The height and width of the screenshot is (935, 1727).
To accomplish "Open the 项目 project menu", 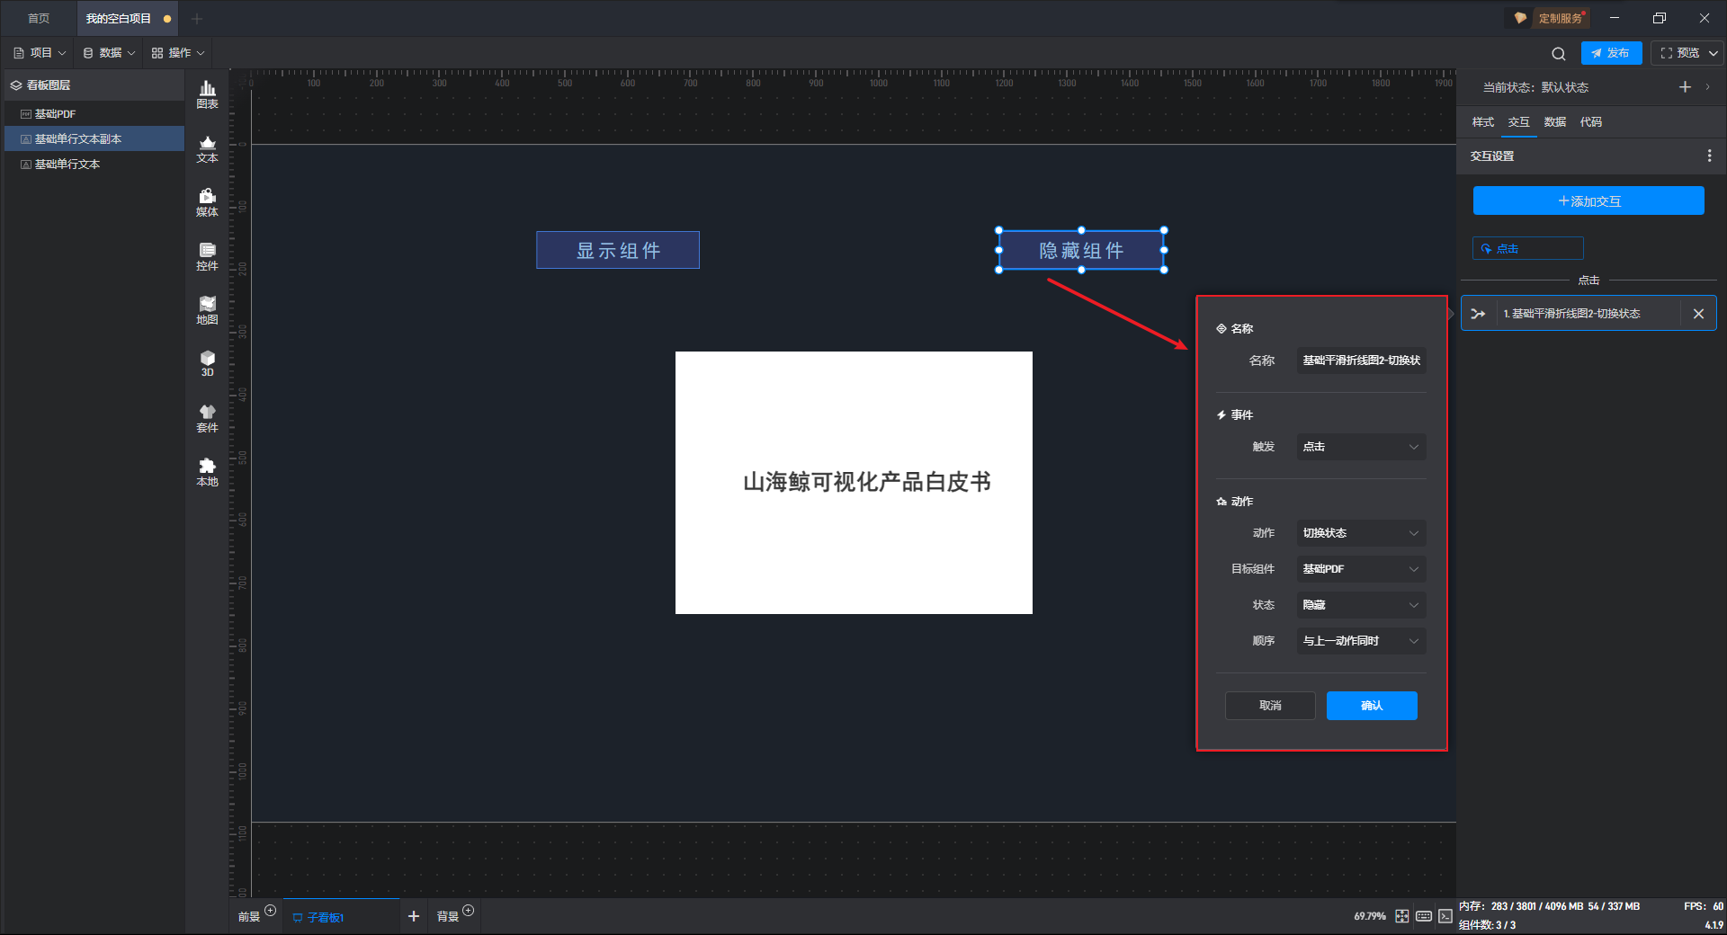I will click(x=40, y=53).
